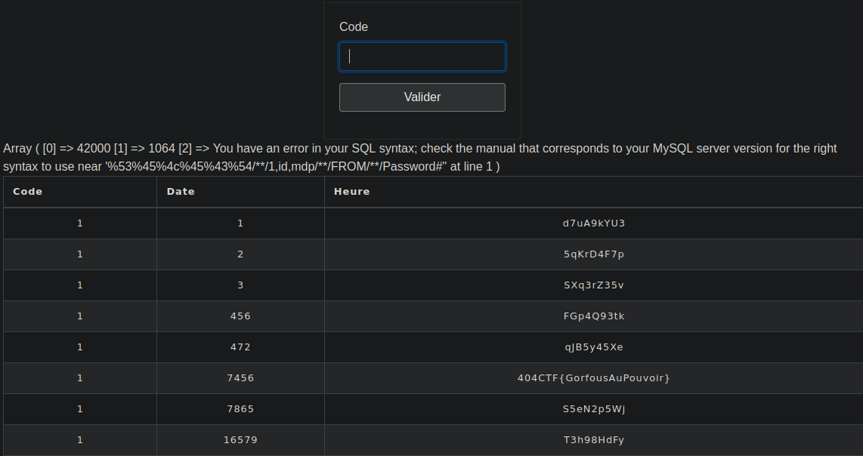Select the Date cell showing 7865
This screenshot has width=863, height=456.
tap(240, 409)
